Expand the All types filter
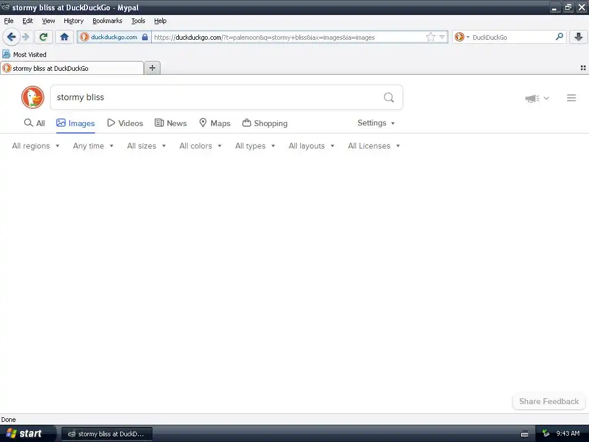589x442 pixels. click(x=255, y=146)
